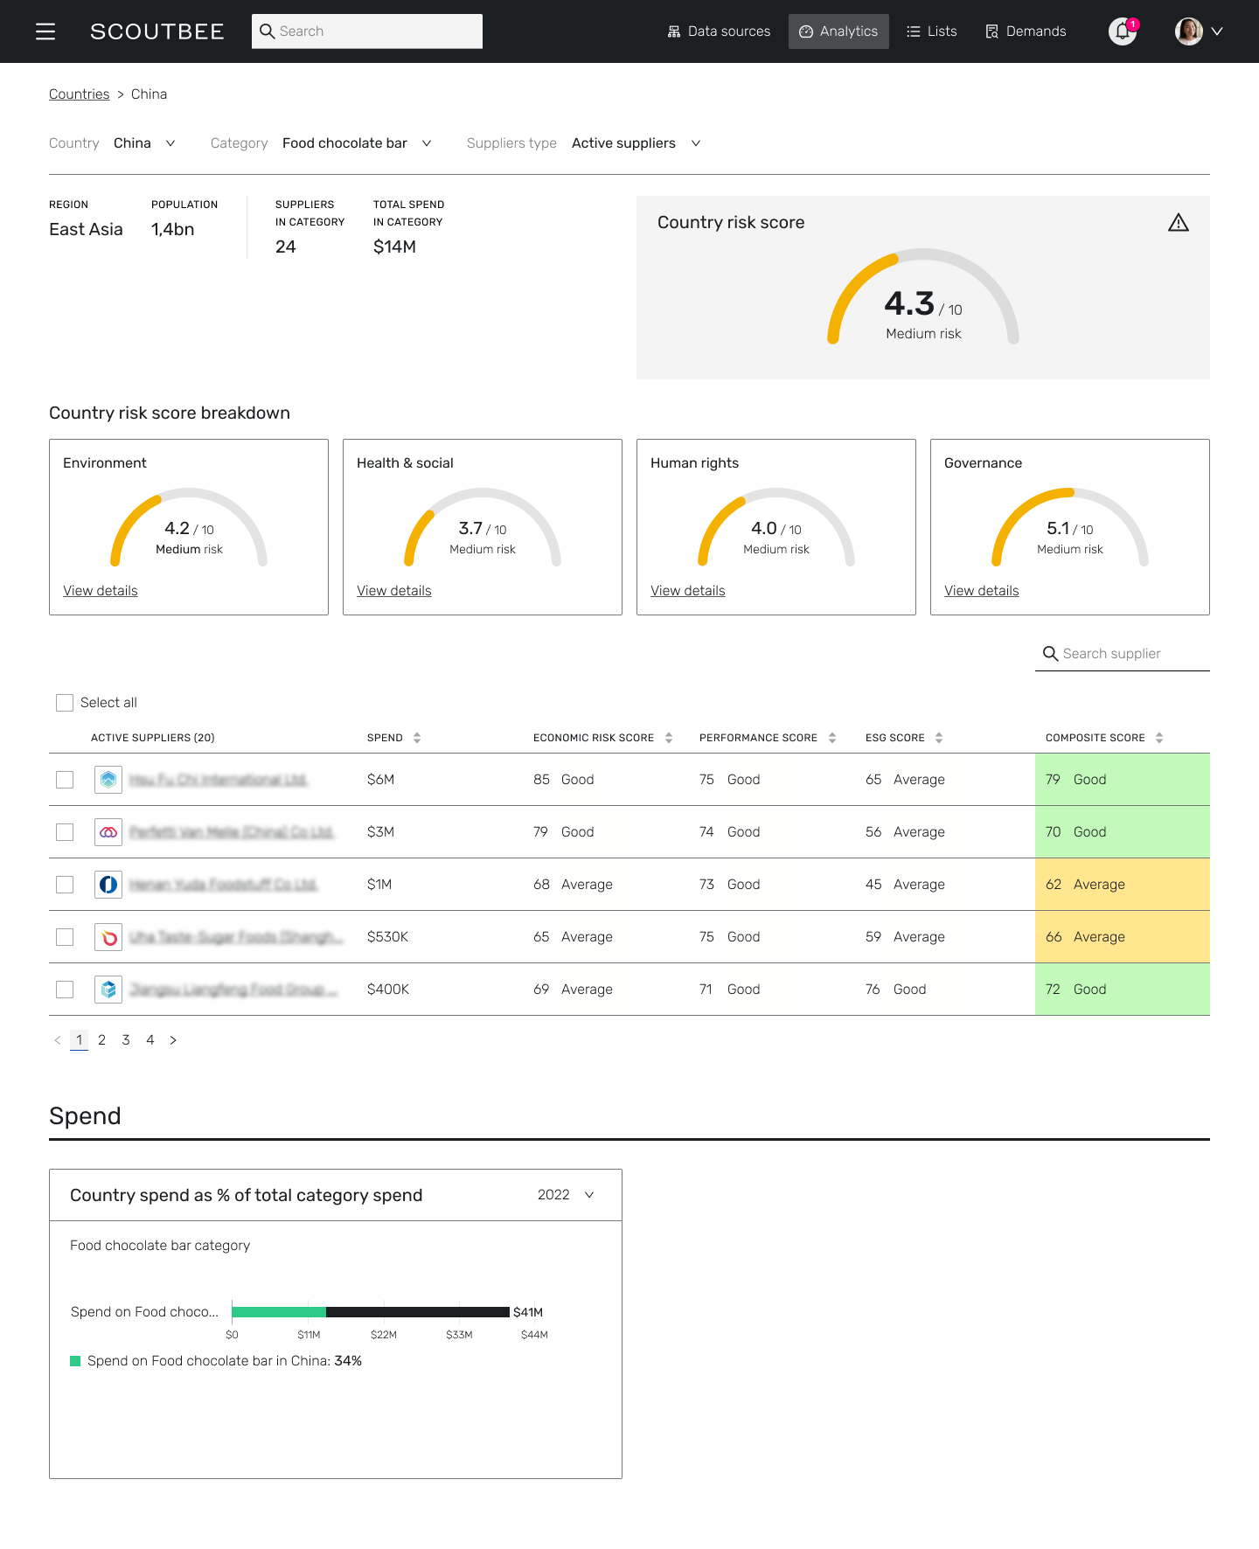View details for Governance risk
The height and width of the screenshot is (1549, 1259).
[x=981, y=591]
